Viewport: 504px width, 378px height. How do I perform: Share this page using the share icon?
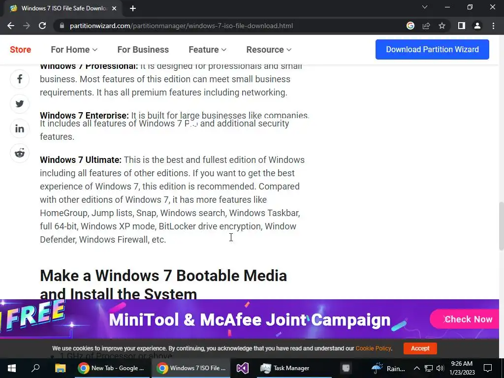coord(426,26)
